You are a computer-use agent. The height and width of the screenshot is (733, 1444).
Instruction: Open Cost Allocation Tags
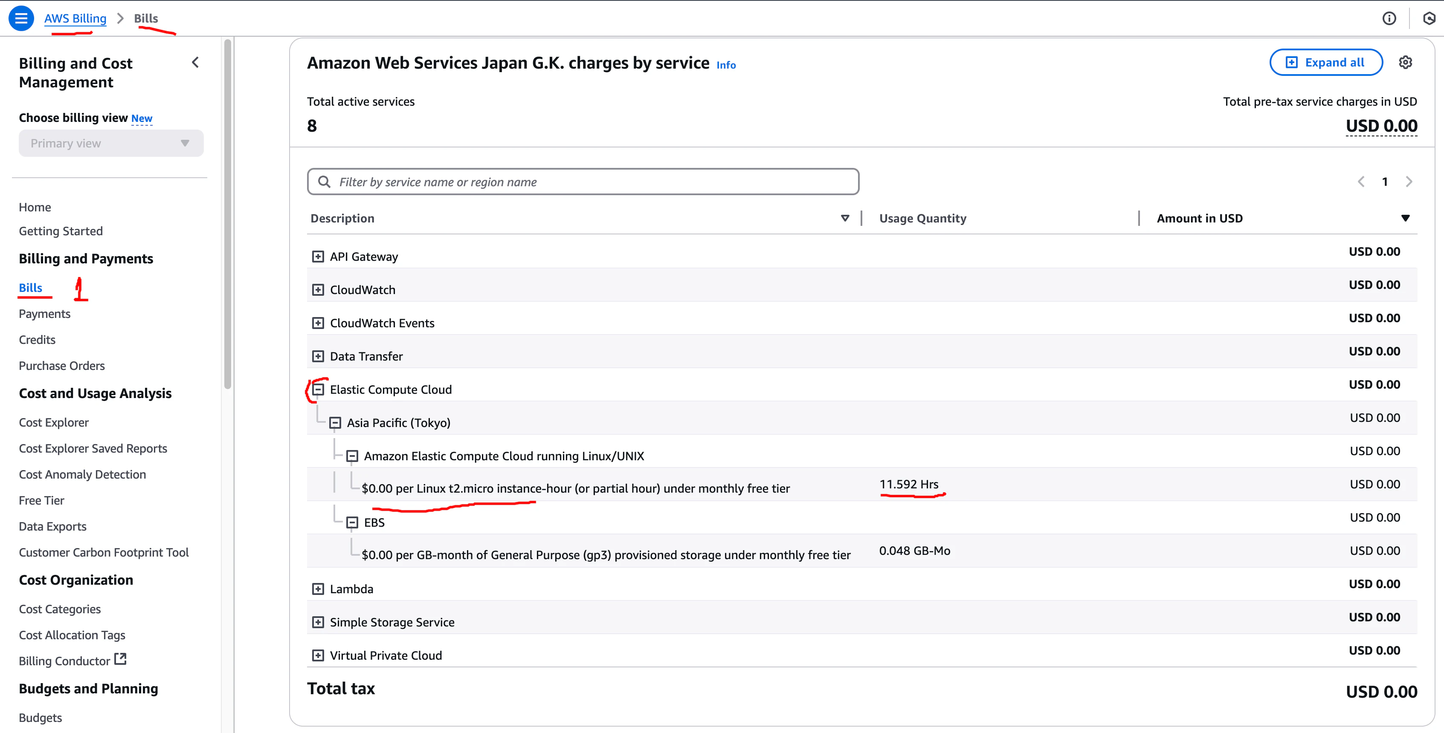(72, 635)
